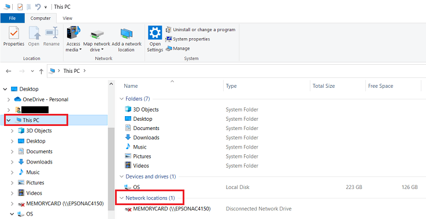426x219 pixels.
Task: Click the Music note icon in the list
Action: tap(128, 147)
